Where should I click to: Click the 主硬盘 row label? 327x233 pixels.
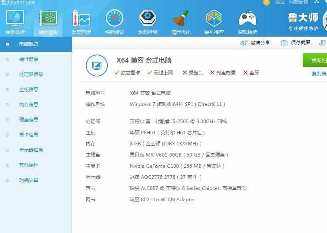[x=93, y=155]
